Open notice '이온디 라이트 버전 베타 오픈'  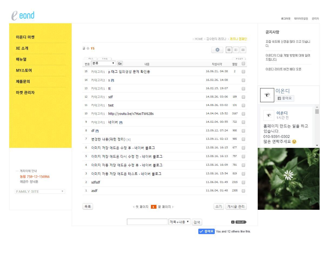click(x=283, y=69)
